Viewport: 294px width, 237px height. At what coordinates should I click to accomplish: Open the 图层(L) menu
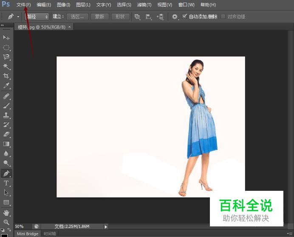(x=83, y=5)
